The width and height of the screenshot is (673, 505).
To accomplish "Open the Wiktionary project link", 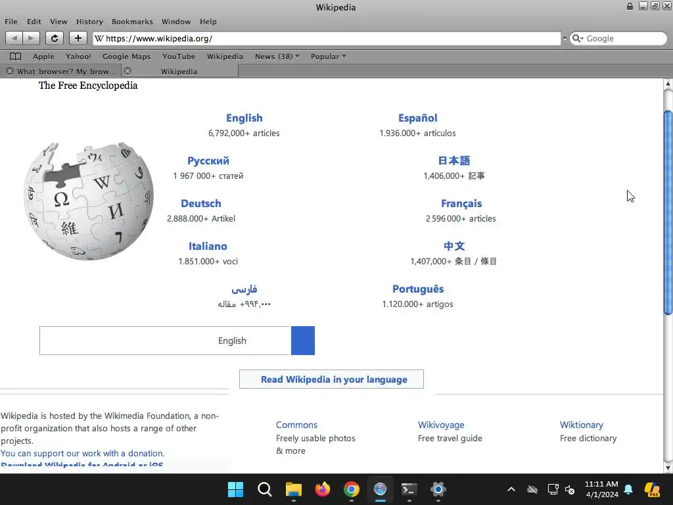I will (582, 425).
